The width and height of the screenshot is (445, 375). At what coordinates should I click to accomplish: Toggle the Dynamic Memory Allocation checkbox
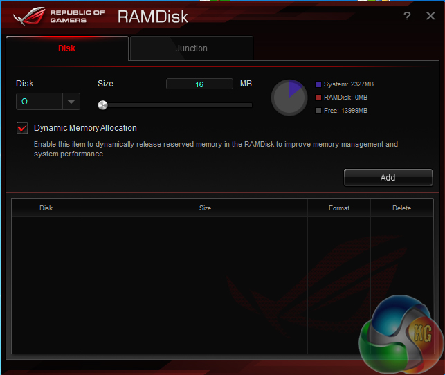22,127
